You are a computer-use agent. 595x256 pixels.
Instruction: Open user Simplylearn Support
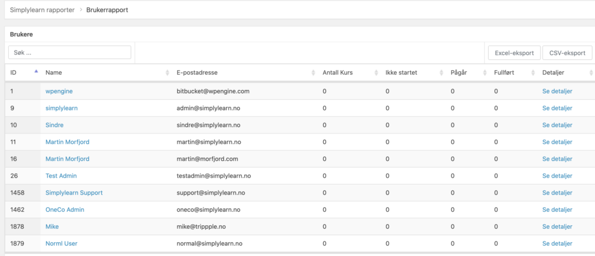pyautogui.click(x=74, y=193)
